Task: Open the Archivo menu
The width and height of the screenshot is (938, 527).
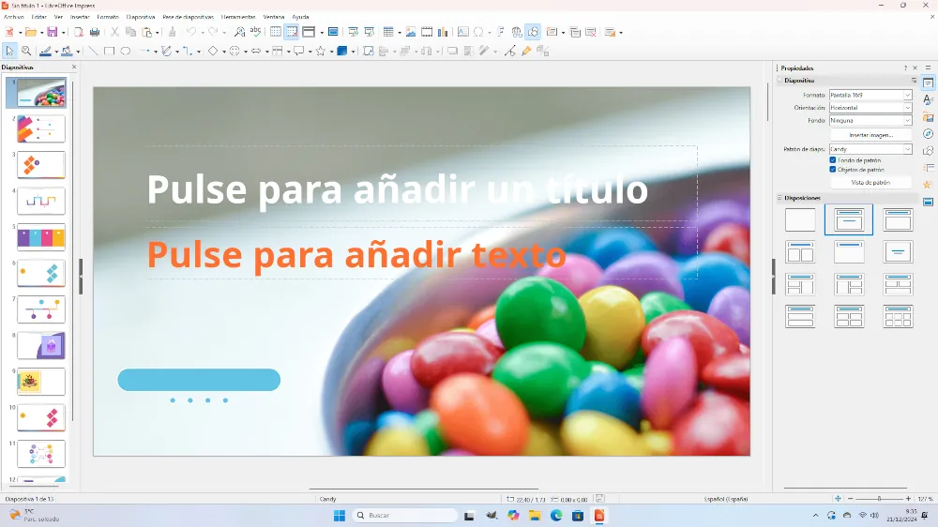Action: pyautogui.click(x=14, y=17)
